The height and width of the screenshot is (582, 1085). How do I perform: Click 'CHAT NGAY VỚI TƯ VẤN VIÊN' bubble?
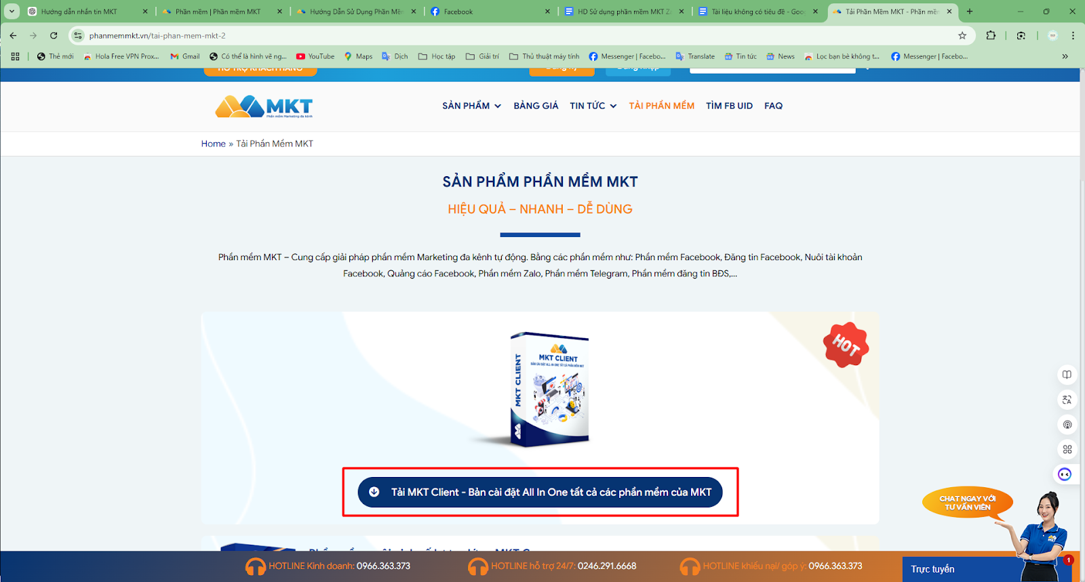(968, 503)
